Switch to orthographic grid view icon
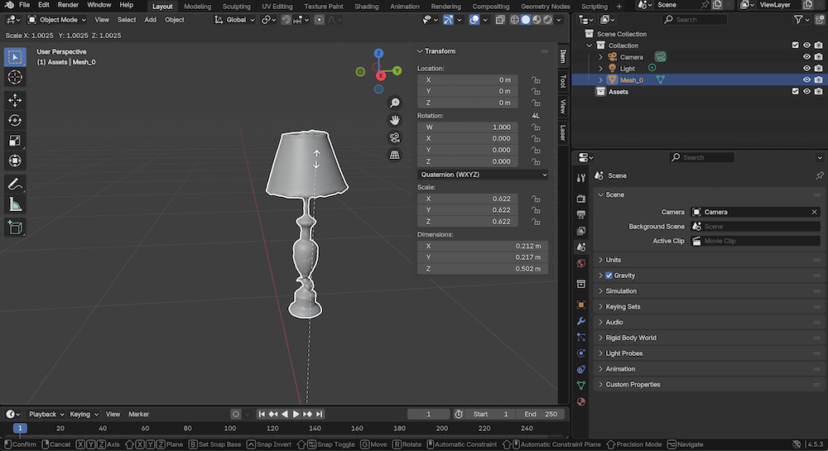The image size is (828, 451). tap(395, 155)
